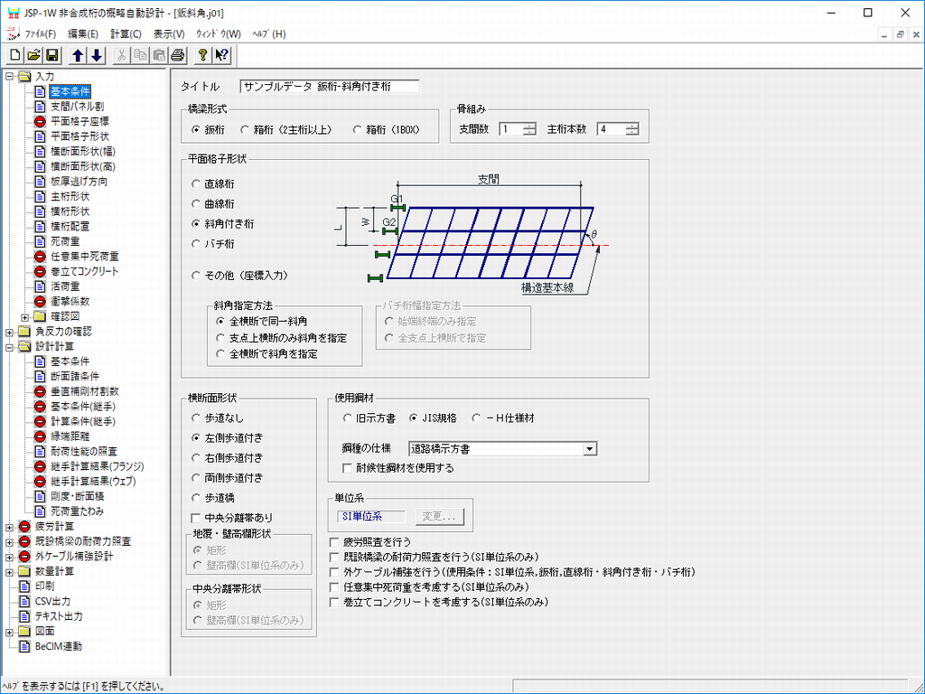Image resolution: width=925 pixels, height=694 pixels.
Task: Collapse the 設計計算 tree folder
Action: [10, 346]
